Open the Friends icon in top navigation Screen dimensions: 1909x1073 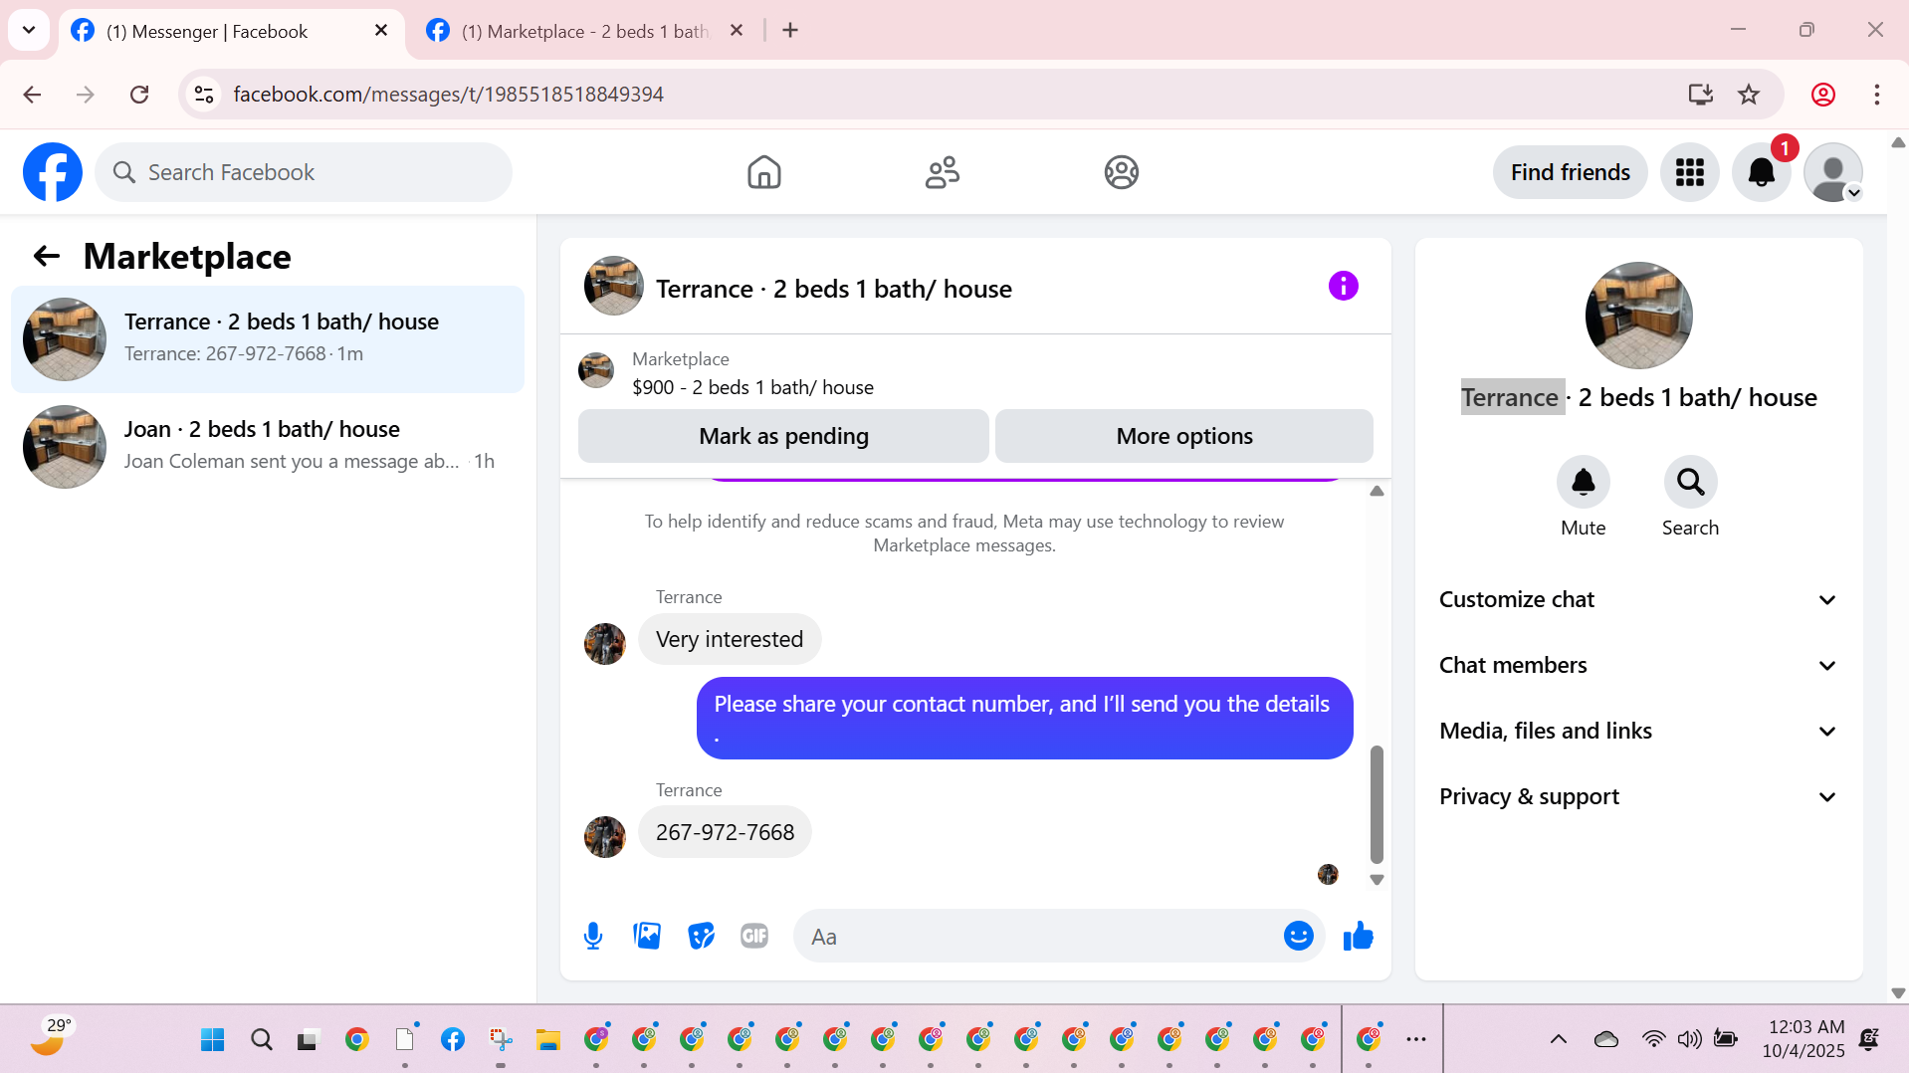(x=942, y=172)
